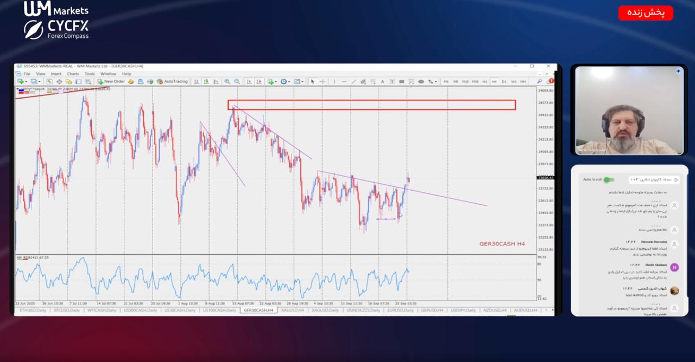Open the Profiles dropdown arrow

(39, 82)
